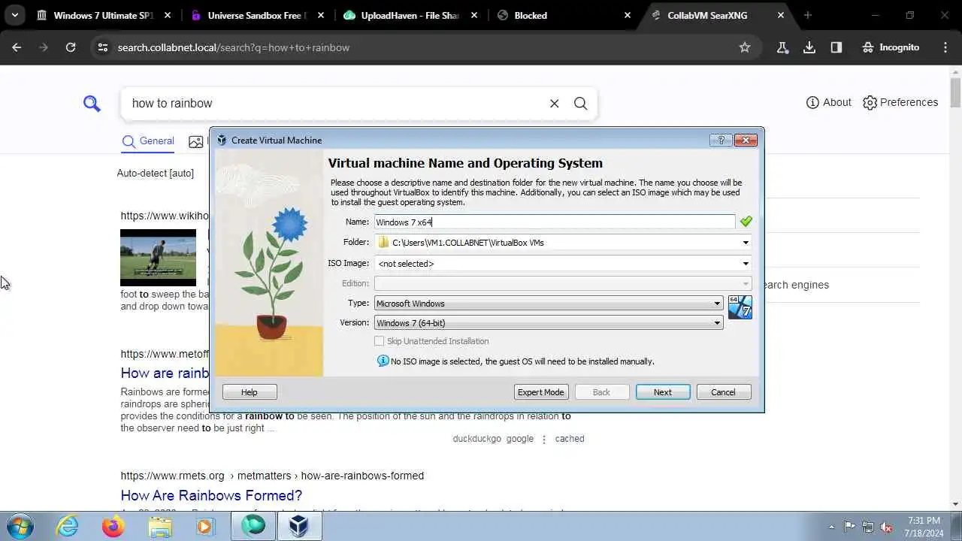Toggle the Skip Unattended Installation checkbox
The image size is (962, 541).
point(380,341)
